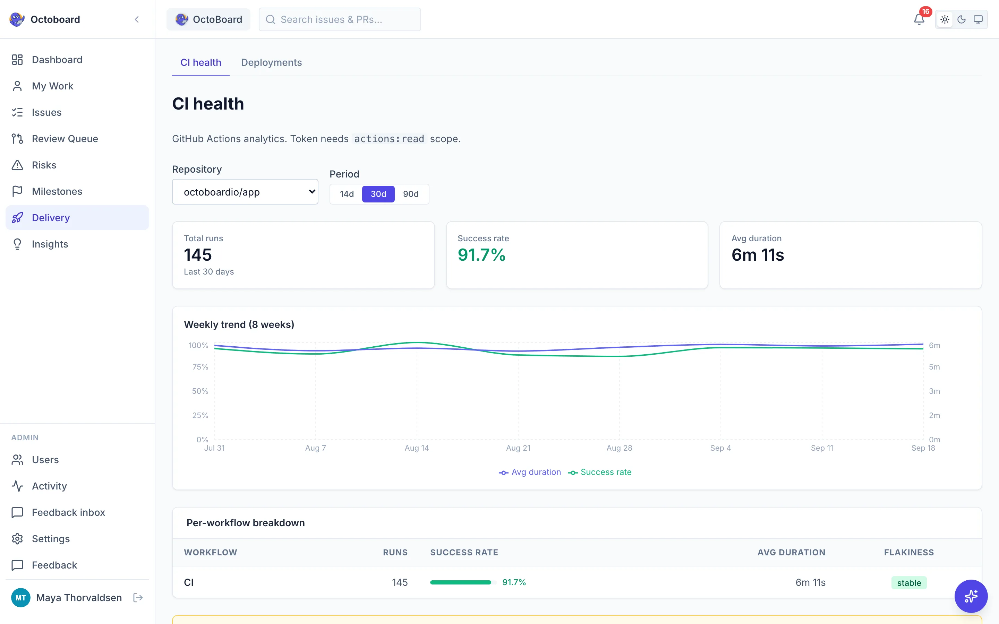This screenshot has height=624, width=999.
Task: Select the 90d period option
Action: (411, 194)
